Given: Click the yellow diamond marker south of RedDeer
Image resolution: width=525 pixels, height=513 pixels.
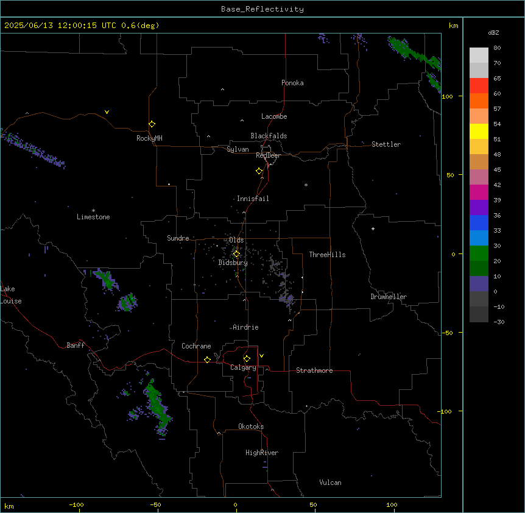Looking at the screenshot, I should pyautogui.click(x=259, y=171).
